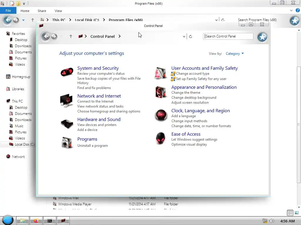
Task: Focus the Search Program Files (x86) field
Action: point(257,20)
